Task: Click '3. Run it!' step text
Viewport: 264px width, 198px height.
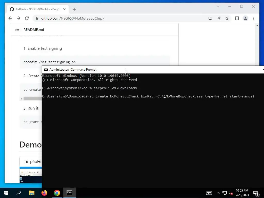Action: point(31,108)
